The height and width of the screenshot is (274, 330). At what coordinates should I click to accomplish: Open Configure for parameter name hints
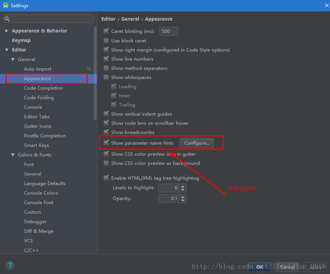pos(197,143)
